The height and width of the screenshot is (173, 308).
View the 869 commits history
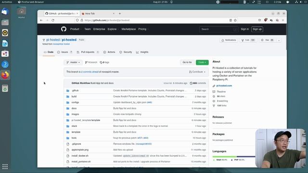198,83
